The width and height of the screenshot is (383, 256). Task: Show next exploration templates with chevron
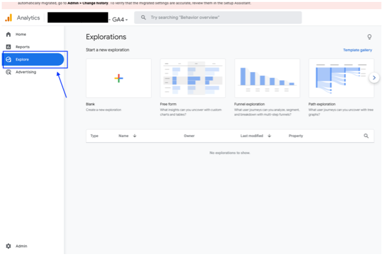(374, 78)
